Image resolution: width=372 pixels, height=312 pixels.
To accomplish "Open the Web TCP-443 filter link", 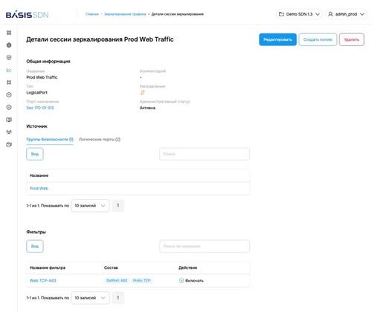I will (x=43, y=281).
